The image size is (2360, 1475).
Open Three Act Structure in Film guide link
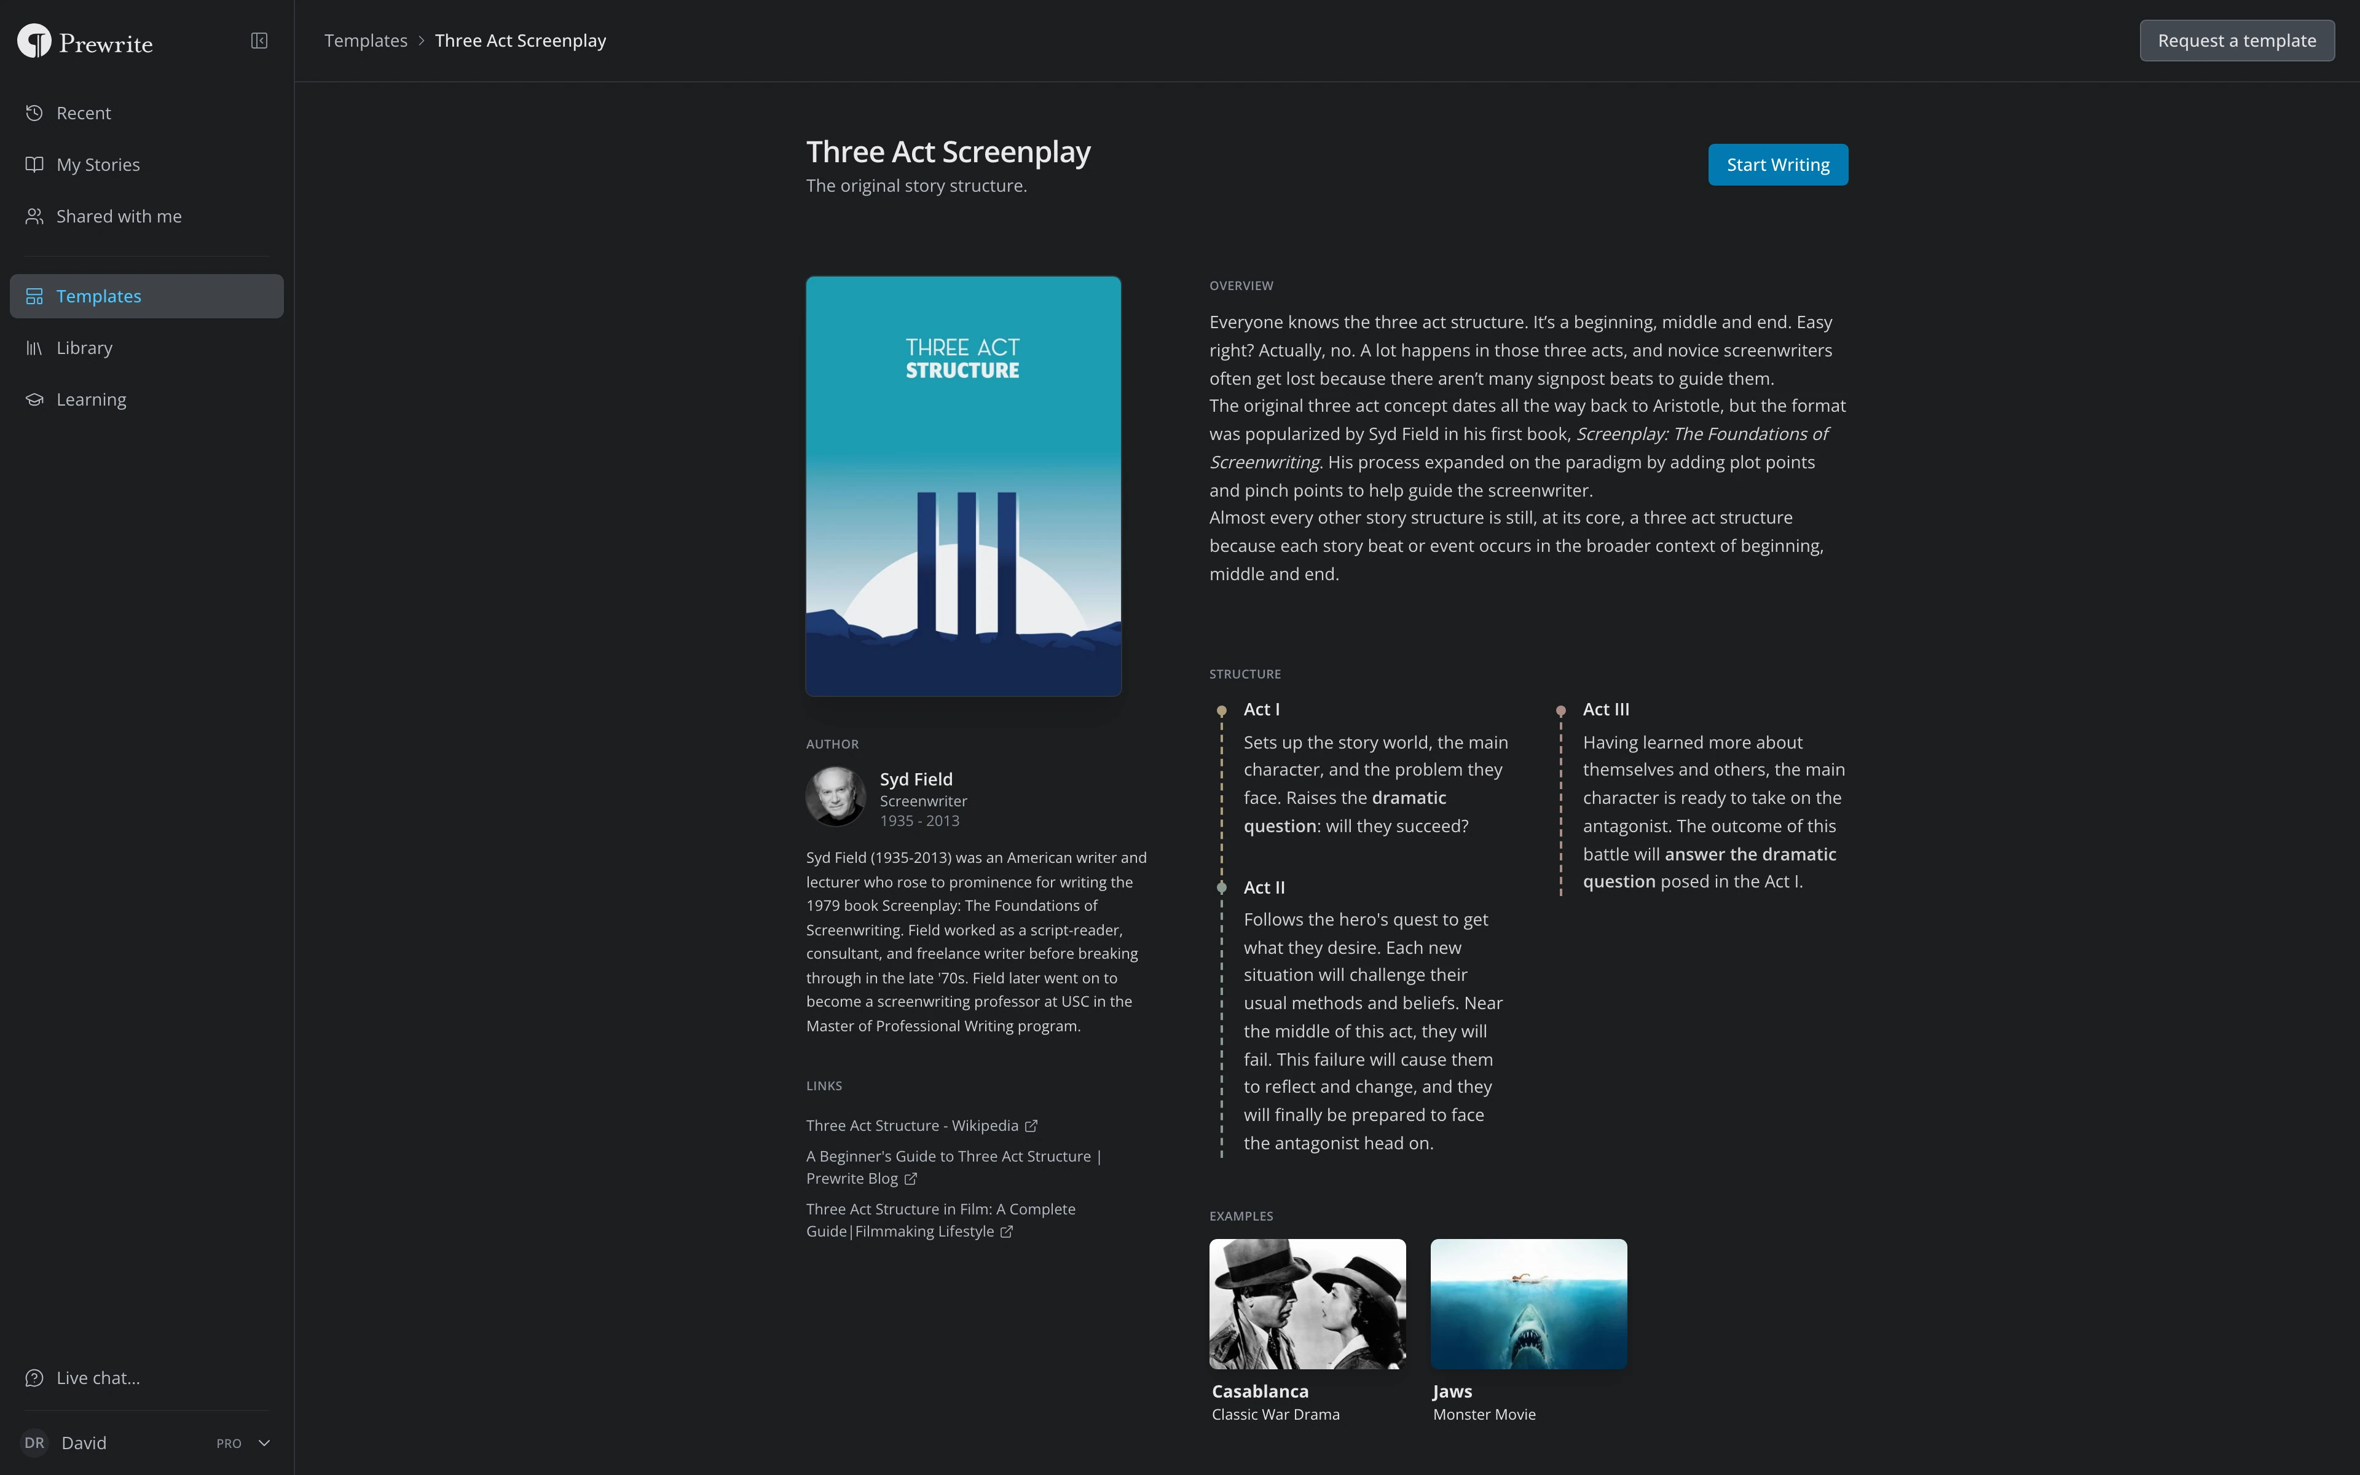[940, 1221]
